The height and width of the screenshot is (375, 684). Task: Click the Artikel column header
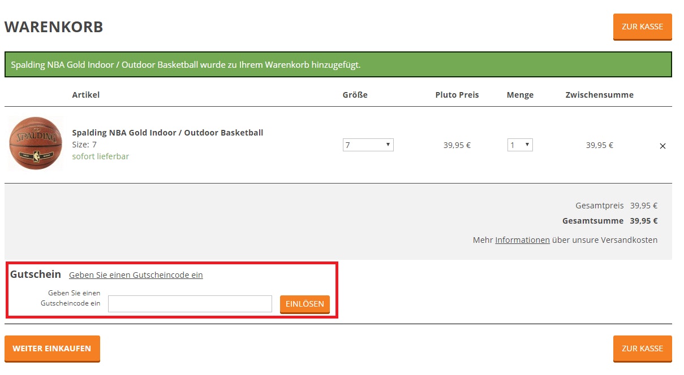[86, 95]
